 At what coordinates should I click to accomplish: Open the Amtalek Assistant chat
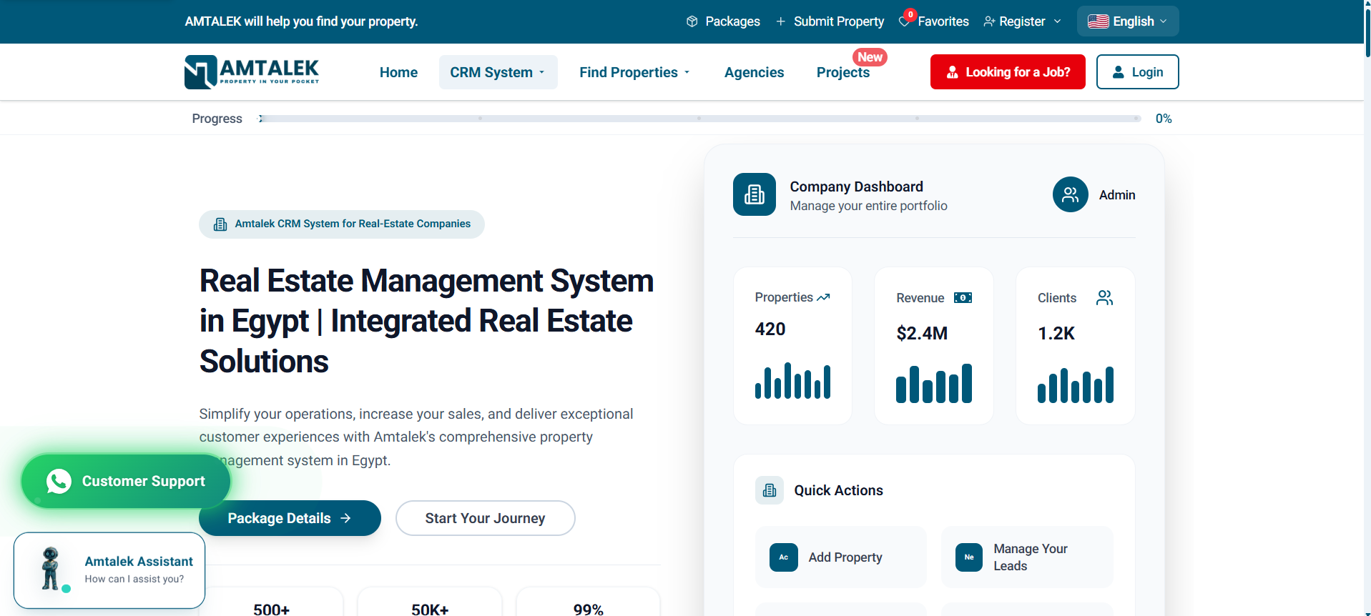(109, 570)
